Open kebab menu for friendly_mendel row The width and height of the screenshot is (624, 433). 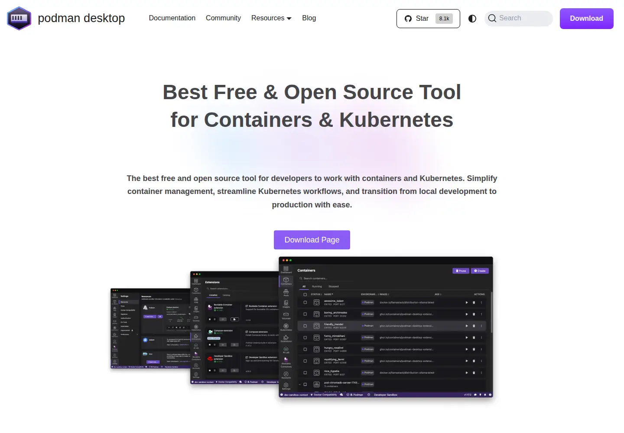(481, 326)
